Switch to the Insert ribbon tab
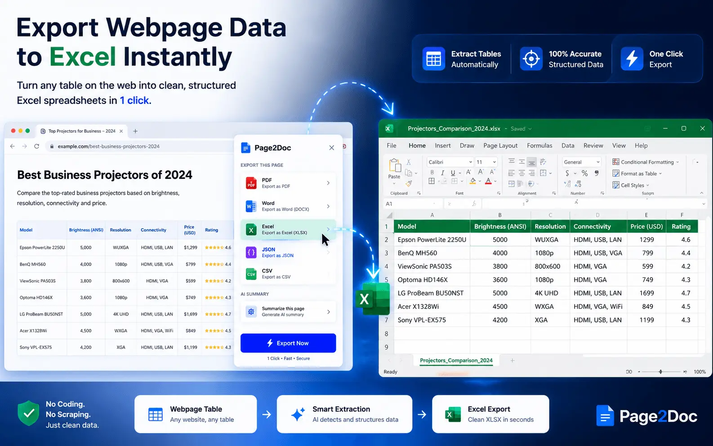The image size is (713, 446). point(443,146)
